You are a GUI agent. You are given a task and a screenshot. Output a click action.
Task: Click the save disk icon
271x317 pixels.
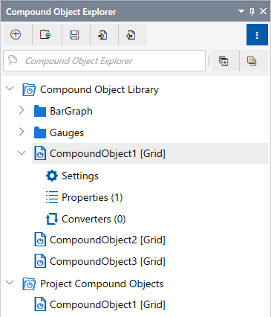coord(74,35)
